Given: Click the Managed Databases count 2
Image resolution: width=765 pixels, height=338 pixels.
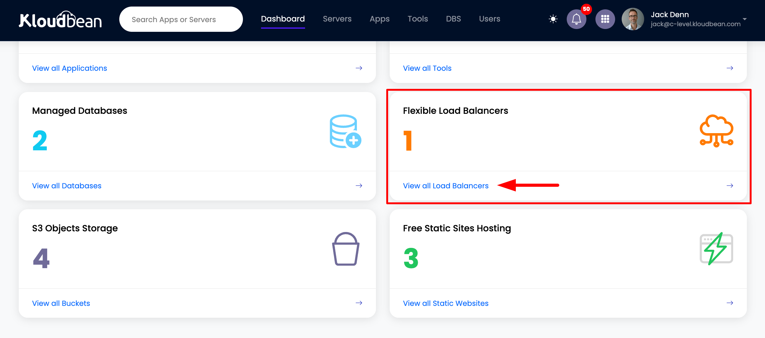Looking at the screenshot, I should point(40,141).
